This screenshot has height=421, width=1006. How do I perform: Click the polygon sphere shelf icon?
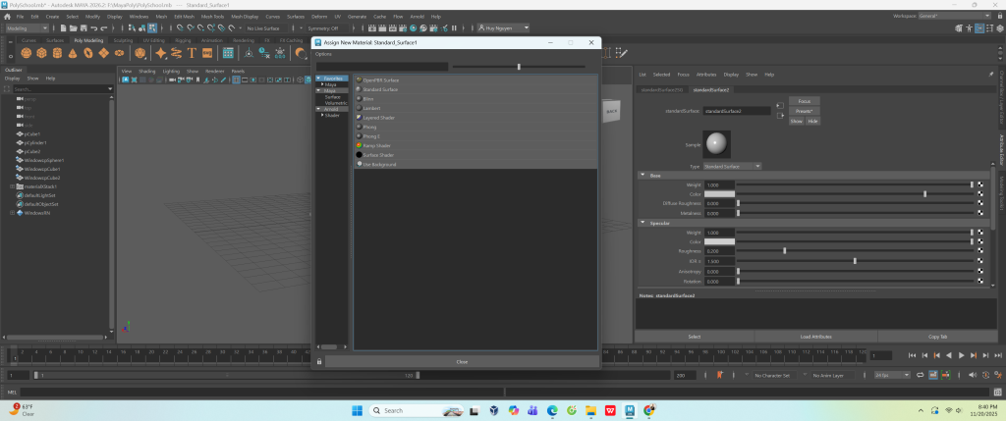tap(26, 53)
